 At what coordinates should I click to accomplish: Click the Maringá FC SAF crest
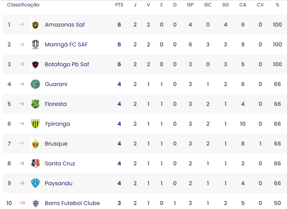click(x=35, y=44)
